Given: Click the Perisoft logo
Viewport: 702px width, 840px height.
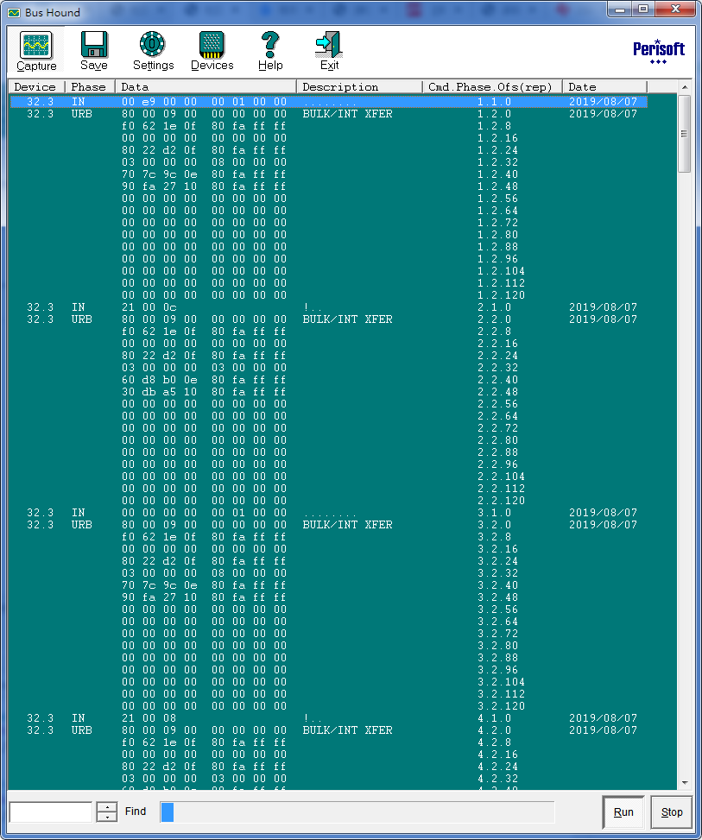Looking at the screenshot, I should [659, 52].
